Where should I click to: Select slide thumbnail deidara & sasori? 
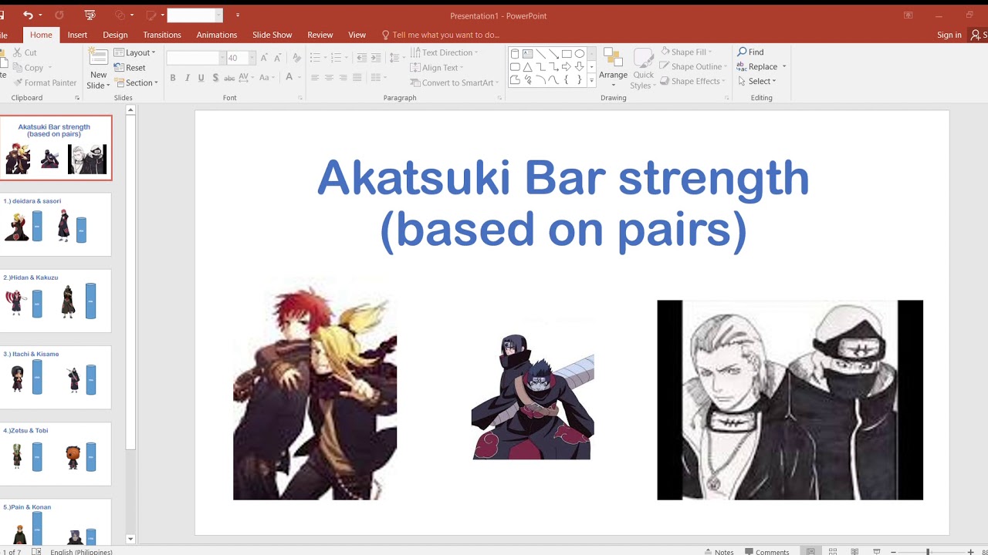point(56,224)
